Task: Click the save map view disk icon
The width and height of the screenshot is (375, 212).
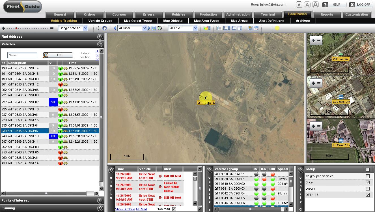Action: click(x=154, y=28)
